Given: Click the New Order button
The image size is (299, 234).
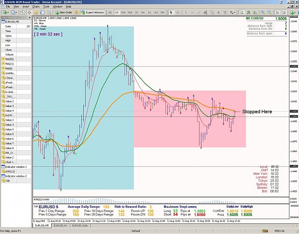Looking at the screenshot, I should coord(64,12).
